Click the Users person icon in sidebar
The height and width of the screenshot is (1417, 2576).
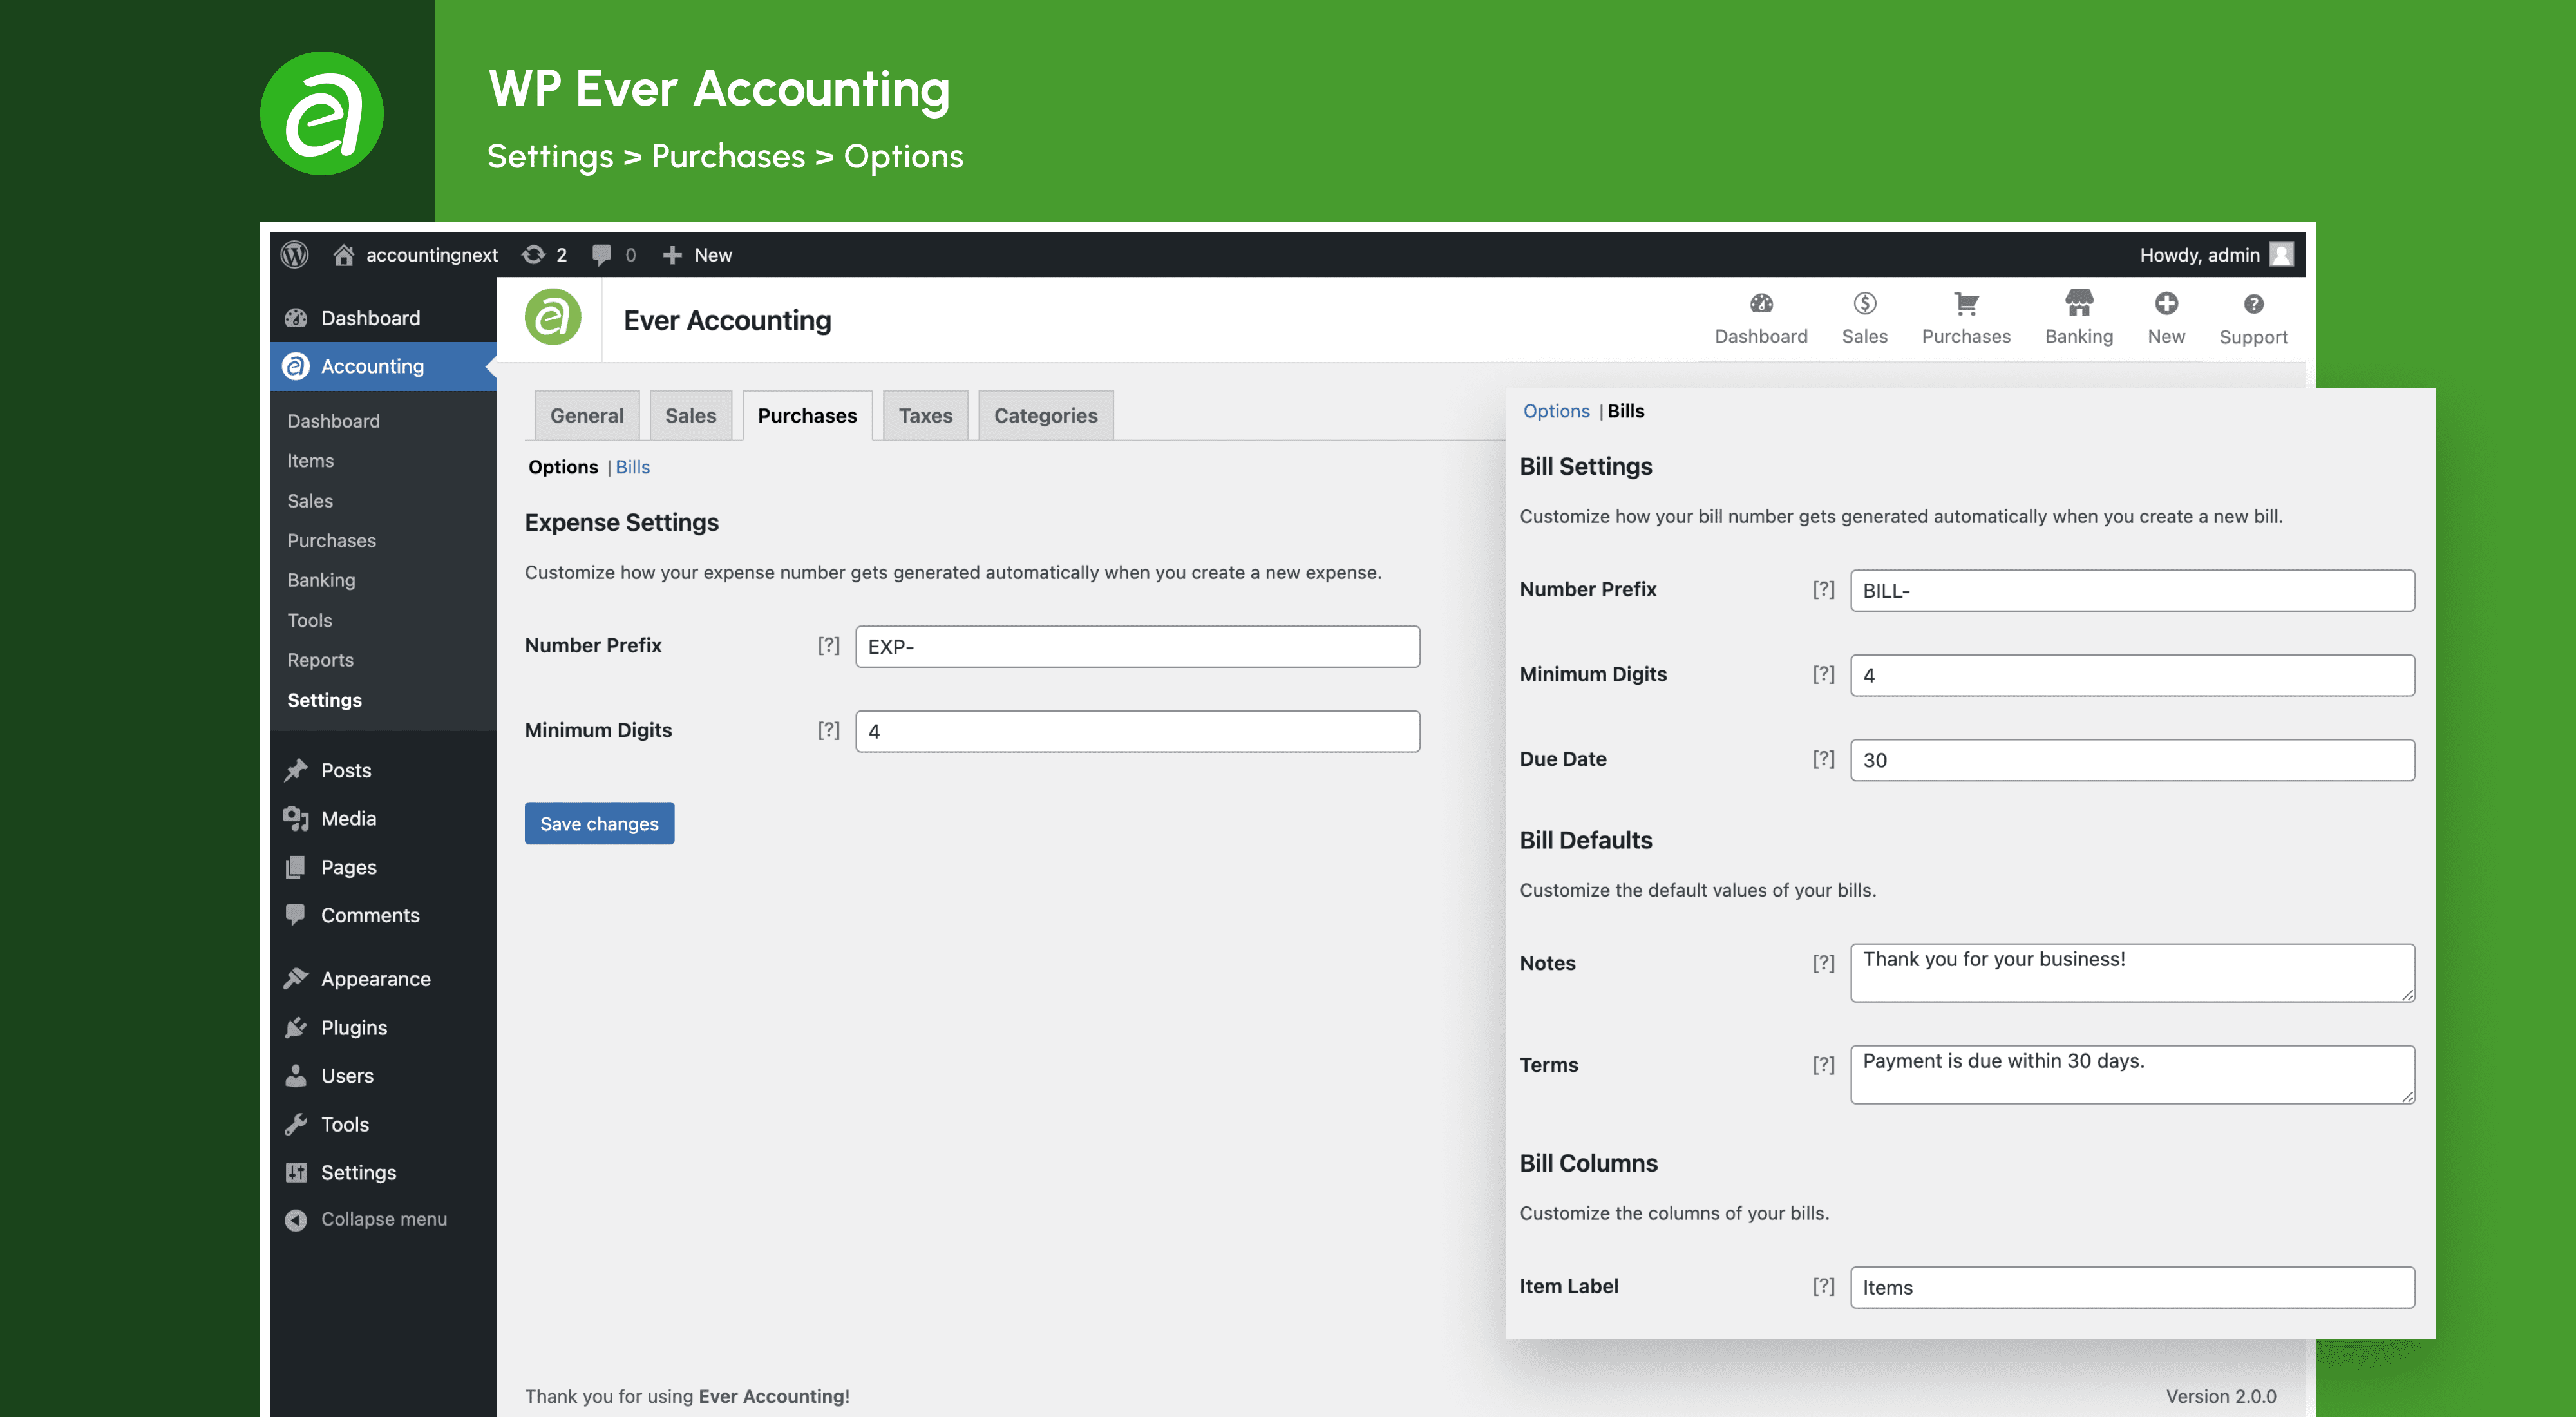(x=296, y=1075)
